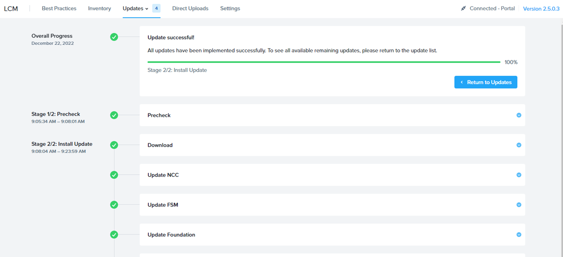
Task: Click the Version 2.5.0.3 link
Action: click(541, 9)
